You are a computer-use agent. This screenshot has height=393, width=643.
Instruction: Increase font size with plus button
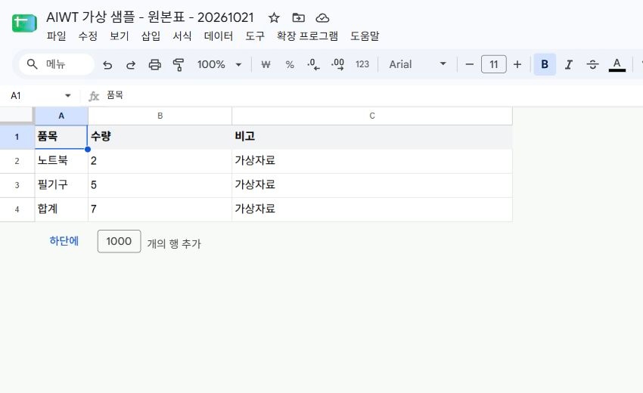pos(517,64)
